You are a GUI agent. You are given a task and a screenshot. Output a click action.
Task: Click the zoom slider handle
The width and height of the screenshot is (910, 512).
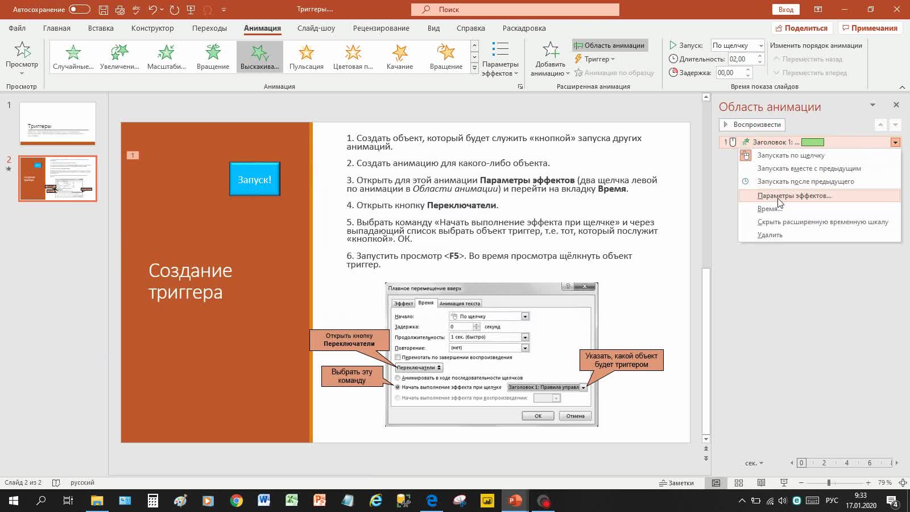pos(829,483)
